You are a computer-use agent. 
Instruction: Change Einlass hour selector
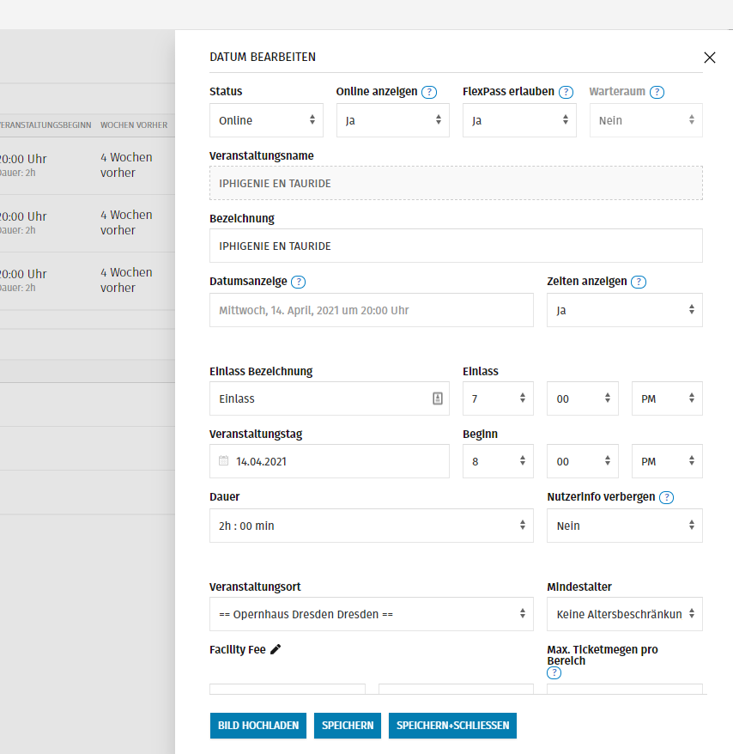(x=498, y=398)
